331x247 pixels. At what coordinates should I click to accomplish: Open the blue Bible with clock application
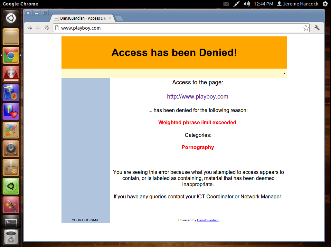pos(11,93)
